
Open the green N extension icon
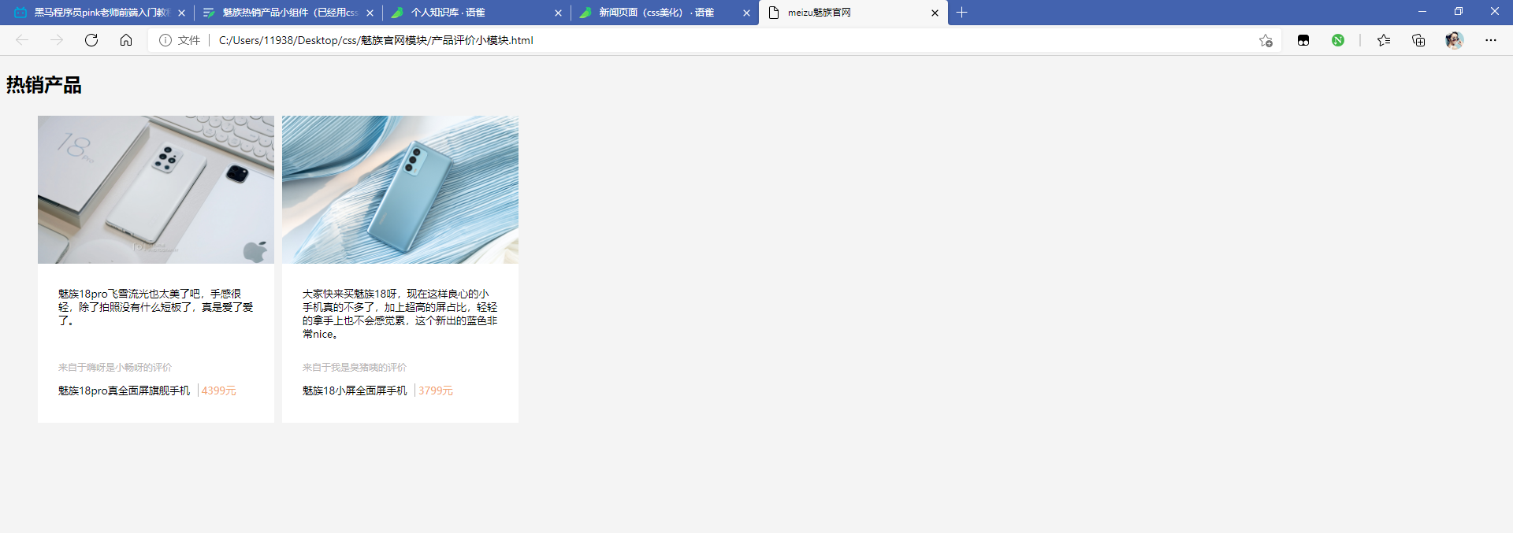pyautogui.click(x=1338, y=40)
